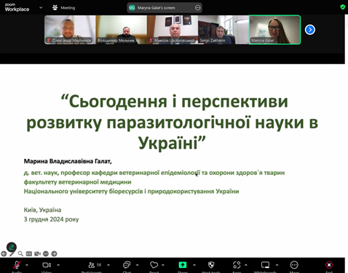This screenshot has width=348, height=273.
Task: Click text факультету ветеринарної медицини
Action: (x=77, y=182)
